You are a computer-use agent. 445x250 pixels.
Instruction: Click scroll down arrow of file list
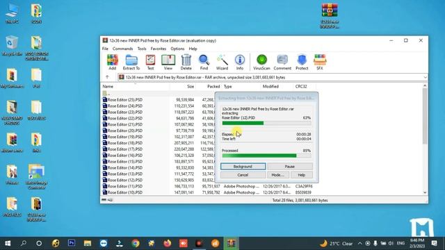tap(425, 192)
